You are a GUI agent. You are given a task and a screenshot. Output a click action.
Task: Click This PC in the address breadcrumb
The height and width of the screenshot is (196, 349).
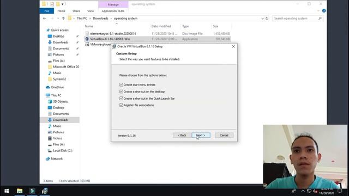82,19
